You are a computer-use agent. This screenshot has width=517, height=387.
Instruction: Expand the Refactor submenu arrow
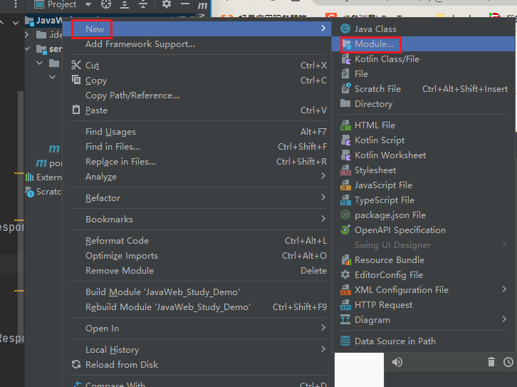pyautogui.click(x=323, y=198)
